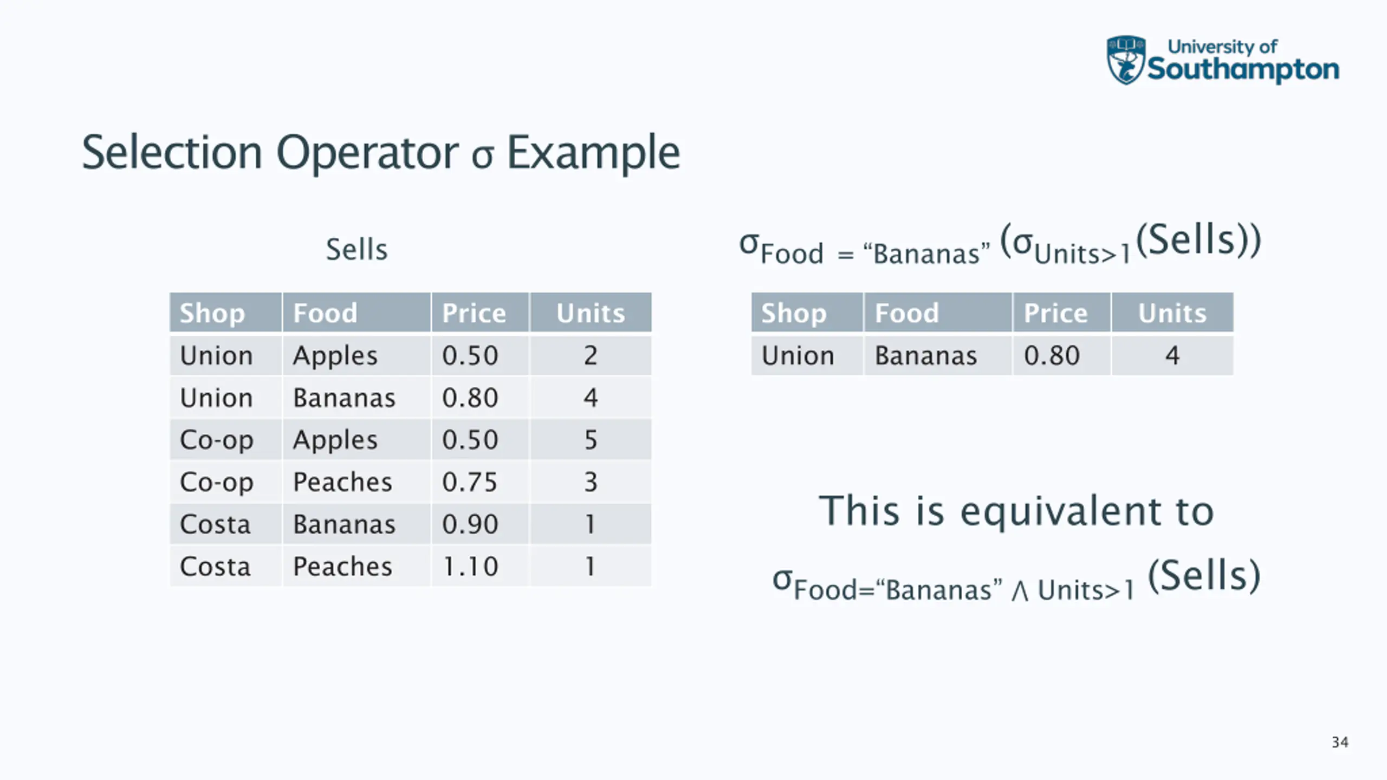The width and height of the screenshot is (1387, 780).
Task: Click the sigma symbol in the slide title
Action: click(482, 157)
